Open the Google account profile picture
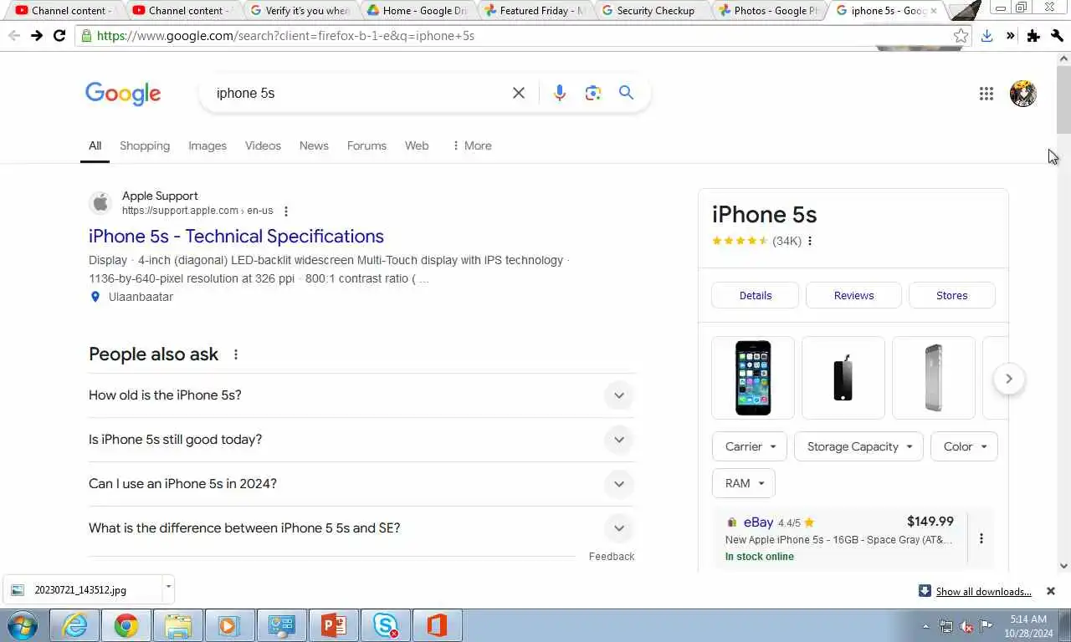Image resolution: width=1071 pixels, height=642 pixels. (x=1022, y=94)
